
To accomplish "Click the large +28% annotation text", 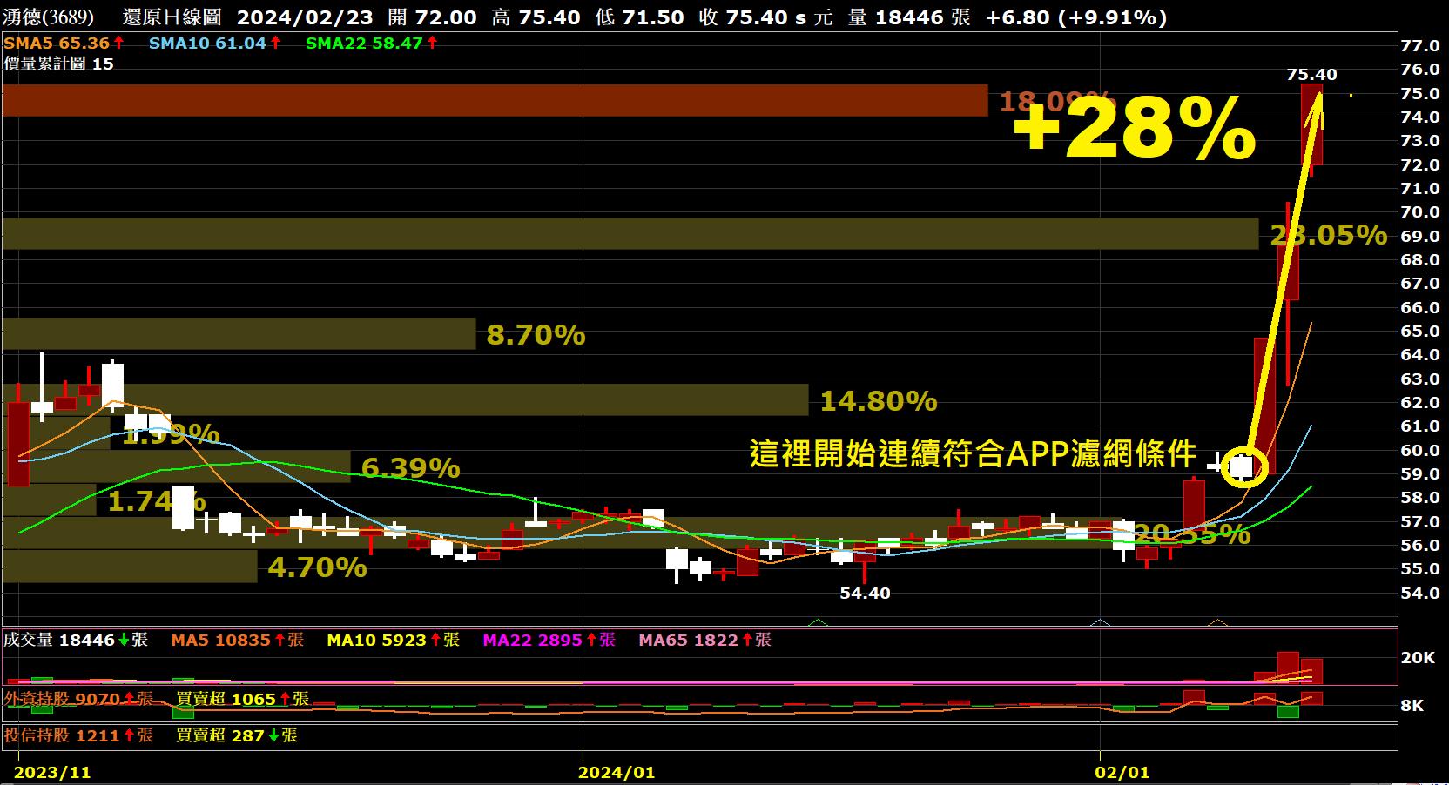I will coord(1134,131).
